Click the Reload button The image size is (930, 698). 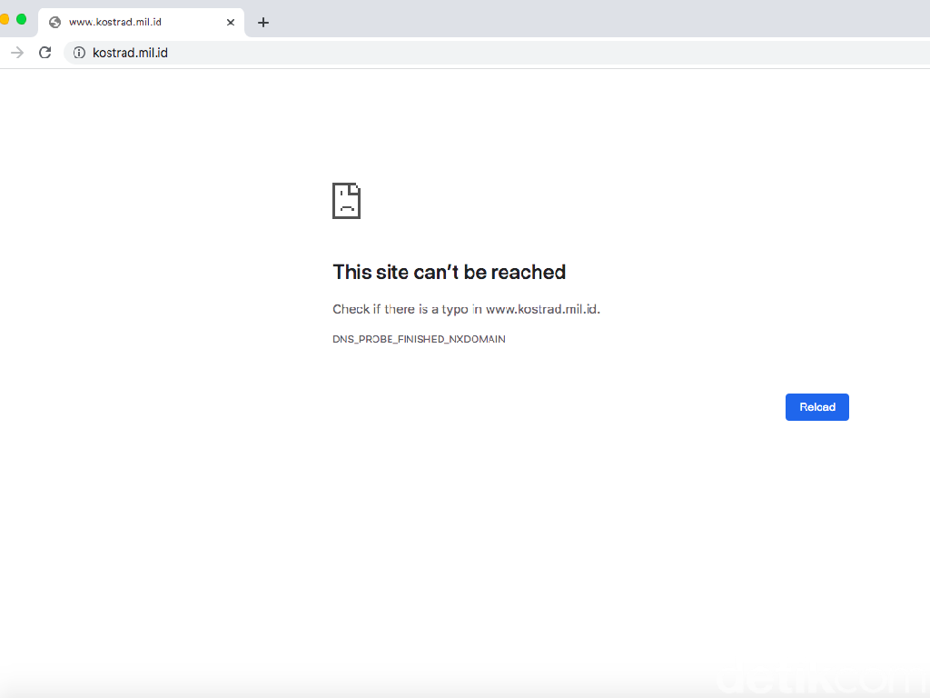point(816,407)
